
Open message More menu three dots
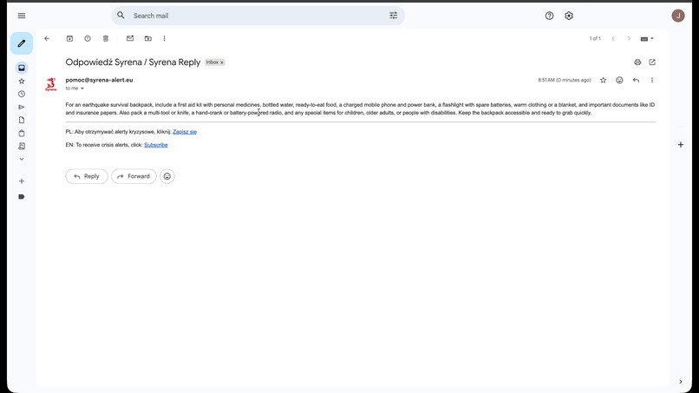point(652,81)
